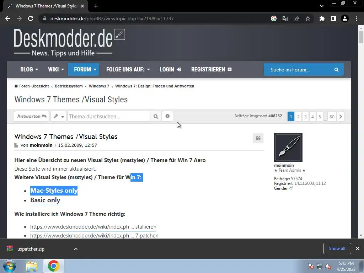Go to pagination page 2
The image size is (364, 273).
[298, 117]
